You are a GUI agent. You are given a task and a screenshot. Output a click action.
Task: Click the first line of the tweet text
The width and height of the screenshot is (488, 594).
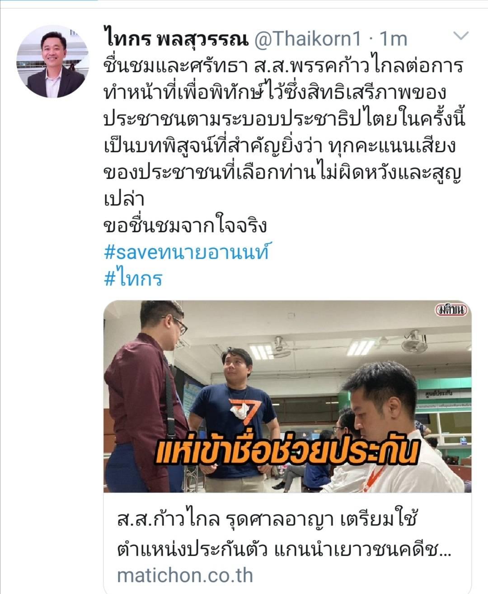pyautogui.click(x=284, y=66)
